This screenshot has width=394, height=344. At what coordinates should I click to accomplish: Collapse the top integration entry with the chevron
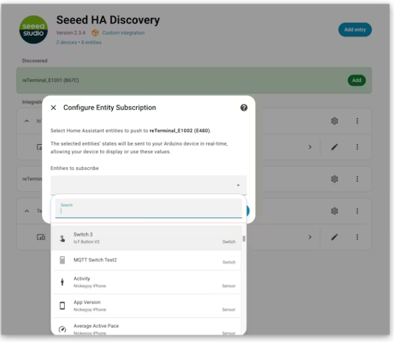click(27, 121)
